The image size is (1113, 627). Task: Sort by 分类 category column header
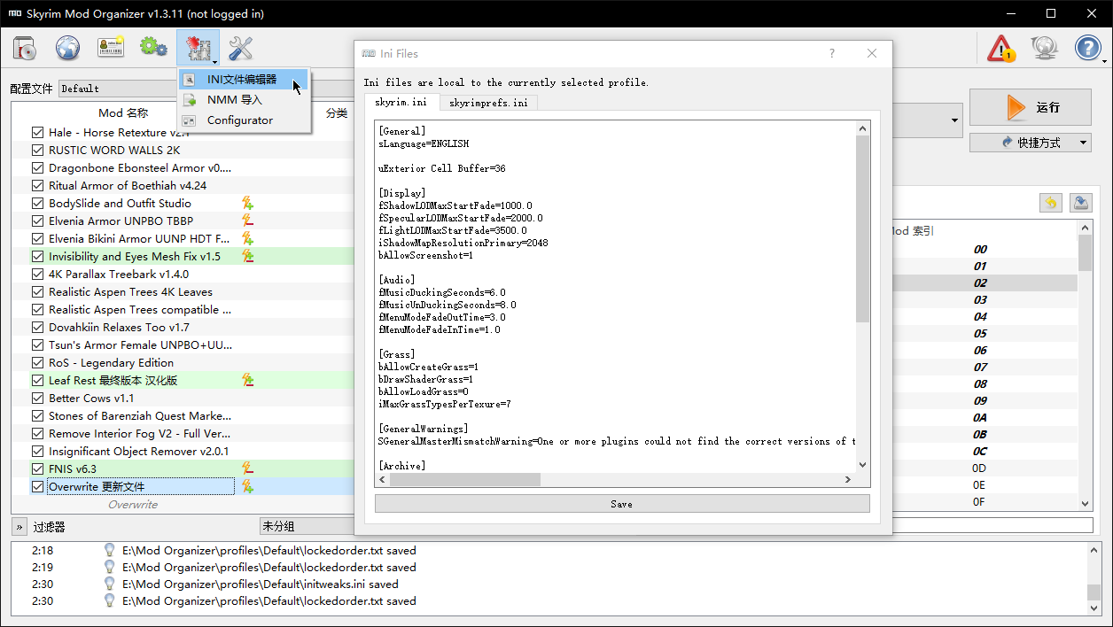(337, 113)
